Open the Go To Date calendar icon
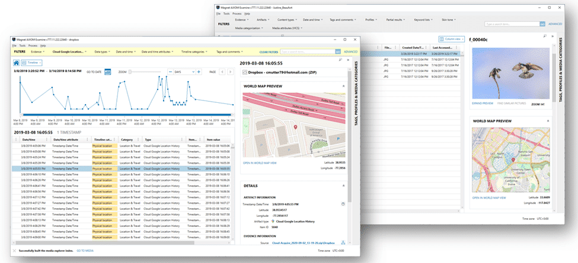Screen dimensions: 578x263 point(108,72)
